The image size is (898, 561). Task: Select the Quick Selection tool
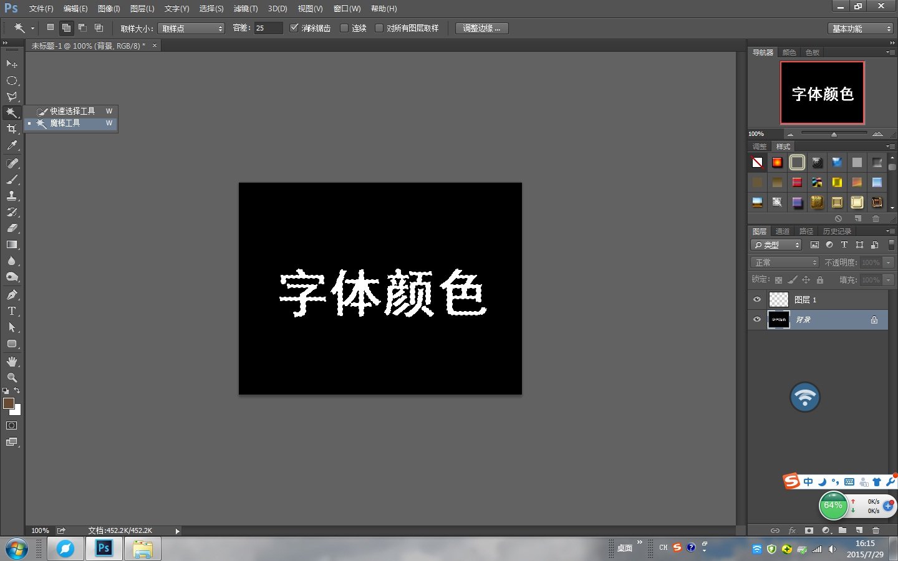(70, 111)
